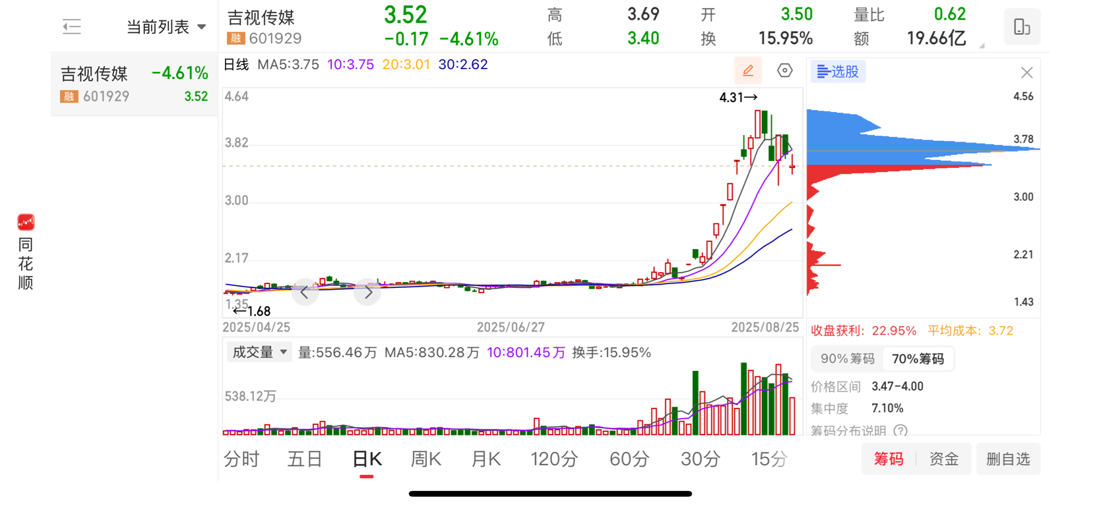Switch to the 日K tab
Screen dimensions: 1101x506
pyautogui.click(x=367, y=459)
